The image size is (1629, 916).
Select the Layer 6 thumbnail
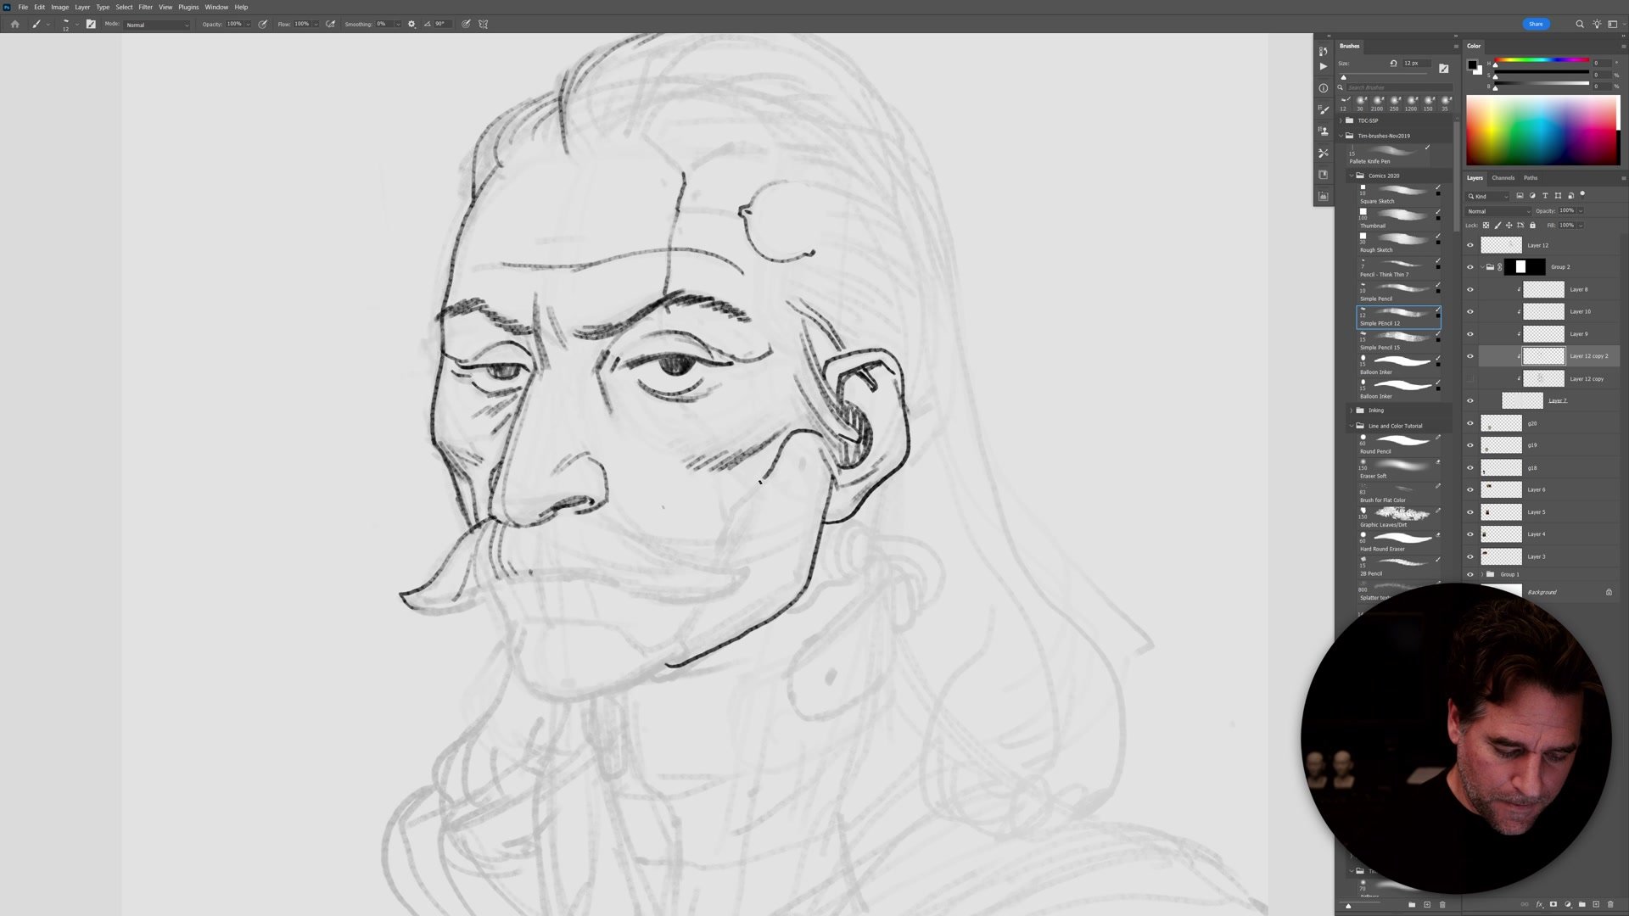[x=1501, y=489]
